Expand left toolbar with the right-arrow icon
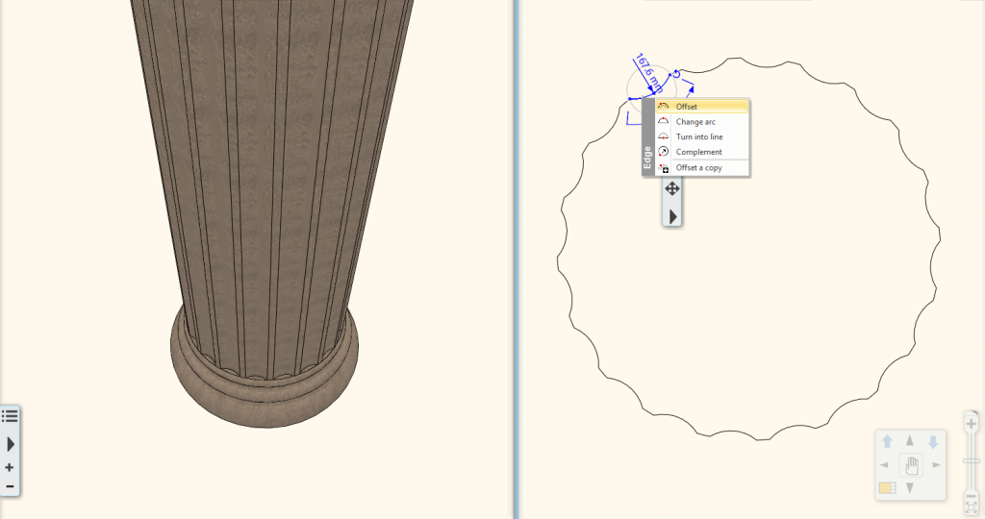 10,444
